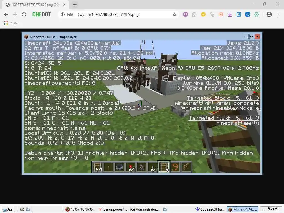This screenshot has width=284, height=213.
Task: Switch to the 'Вы не робот?' taskbar item
Action: (113, 209)
